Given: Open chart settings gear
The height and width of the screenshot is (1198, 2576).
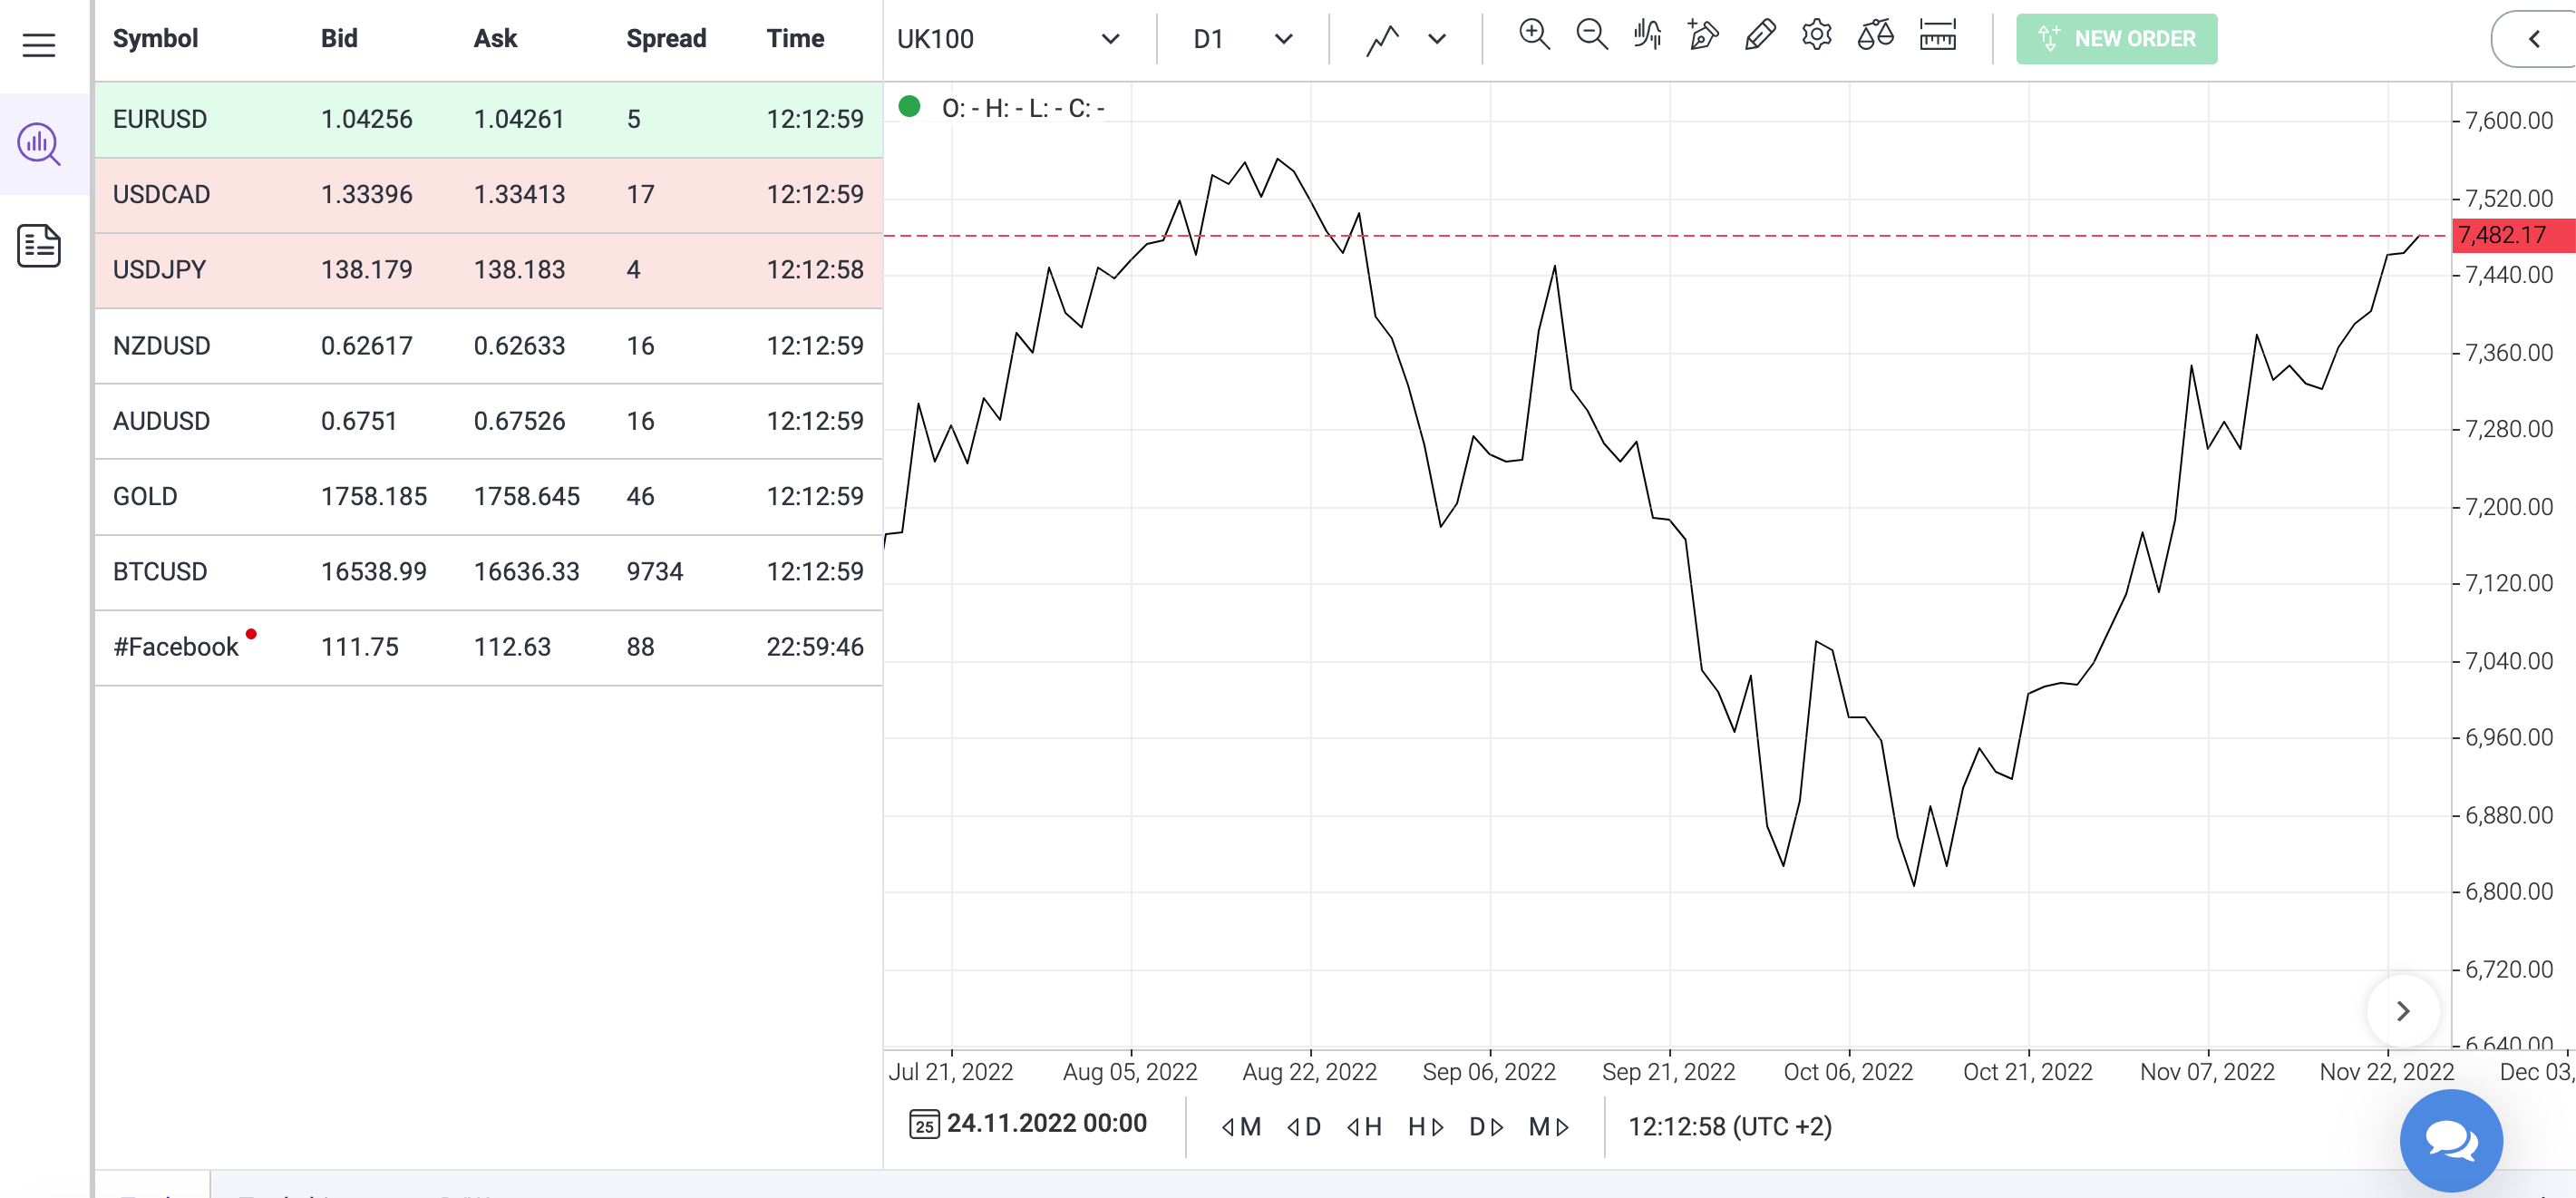Looking at the screenshot, I should tap(1817, 36).
